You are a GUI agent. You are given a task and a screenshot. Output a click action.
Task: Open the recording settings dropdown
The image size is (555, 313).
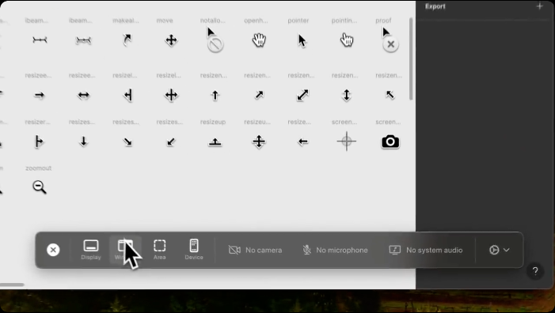[500, 250]
